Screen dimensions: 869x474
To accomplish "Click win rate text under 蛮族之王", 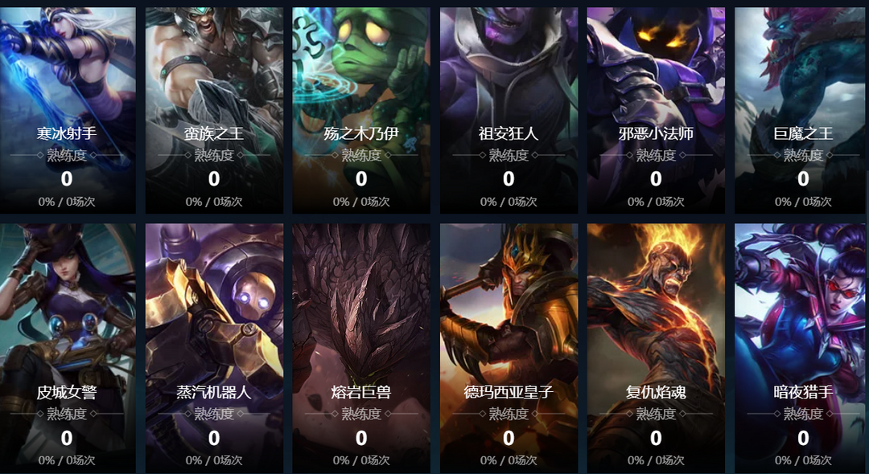I will [214, 202].
